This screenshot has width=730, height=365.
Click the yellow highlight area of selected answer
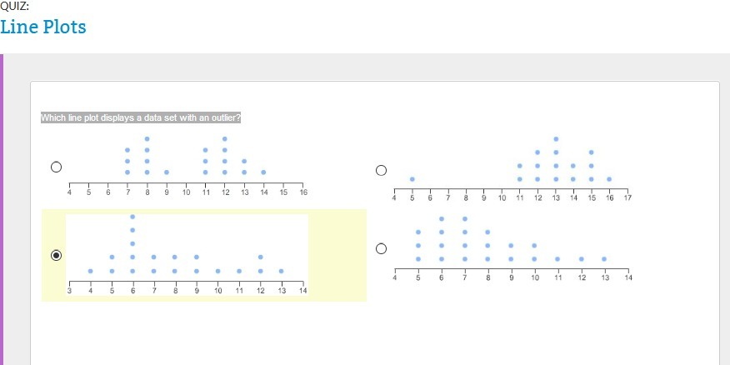click(x=204, y=255)
